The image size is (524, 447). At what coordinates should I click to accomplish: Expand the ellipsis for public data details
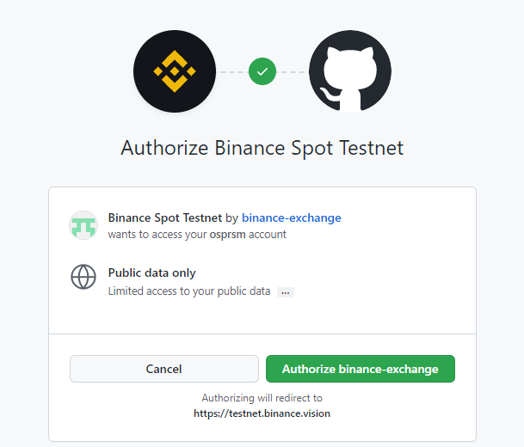pyautogui.click(x=286, y=292)
